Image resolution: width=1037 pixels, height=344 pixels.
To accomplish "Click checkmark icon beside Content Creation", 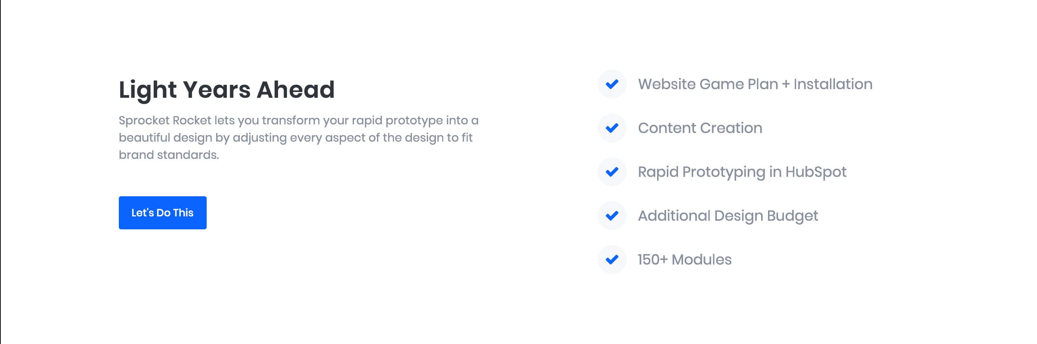I will coord(612,128).
